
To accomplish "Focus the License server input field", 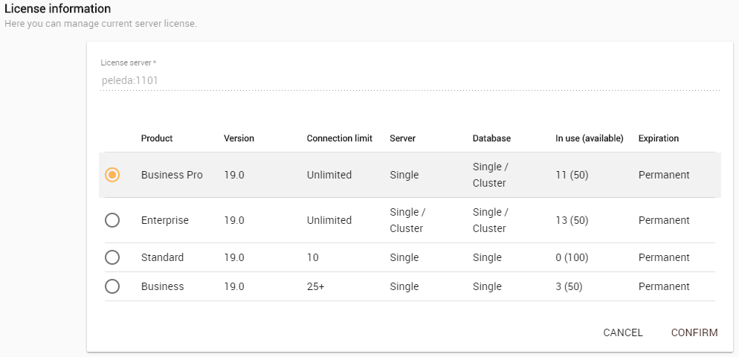I will click(410, 80).
